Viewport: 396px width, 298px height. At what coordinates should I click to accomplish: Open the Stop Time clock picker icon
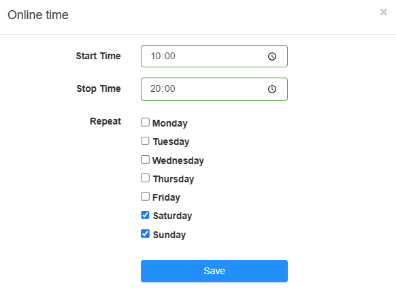pyautogui.click(x=272, y=89)
